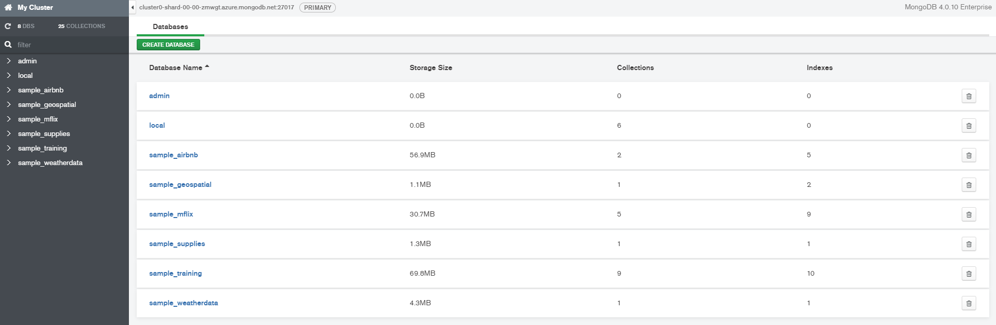
Task: Click the CREATE DATABASE button
Action: 168,45
